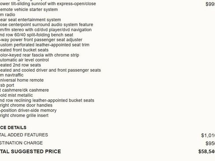Click power front passenger seat adjuster text

pos(41,40)
